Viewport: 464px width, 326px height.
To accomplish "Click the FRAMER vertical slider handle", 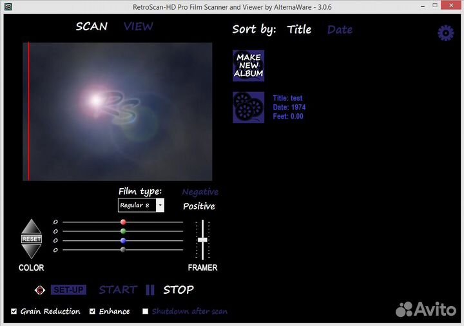I will (203, 239).
